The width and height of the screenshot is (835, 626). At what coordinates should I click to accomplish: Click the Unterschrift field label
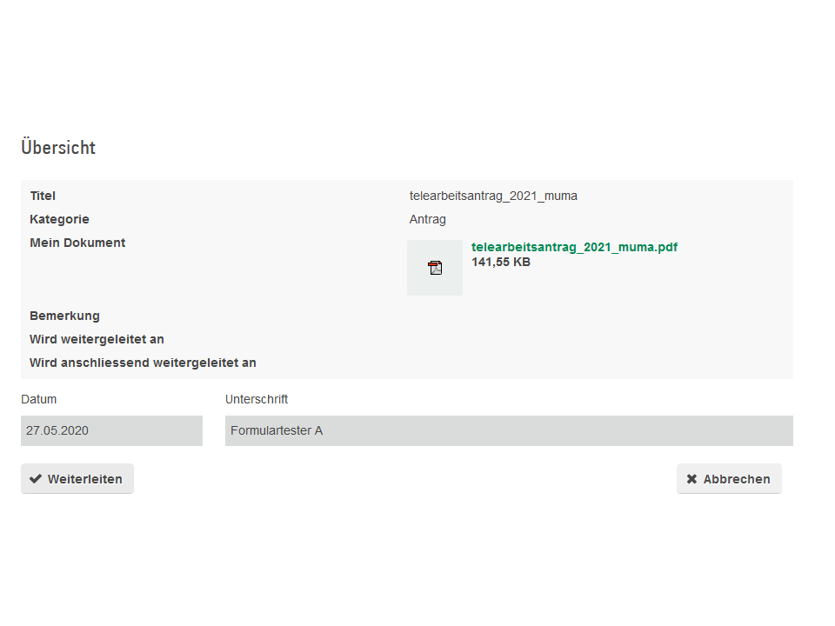pos(257,399)
